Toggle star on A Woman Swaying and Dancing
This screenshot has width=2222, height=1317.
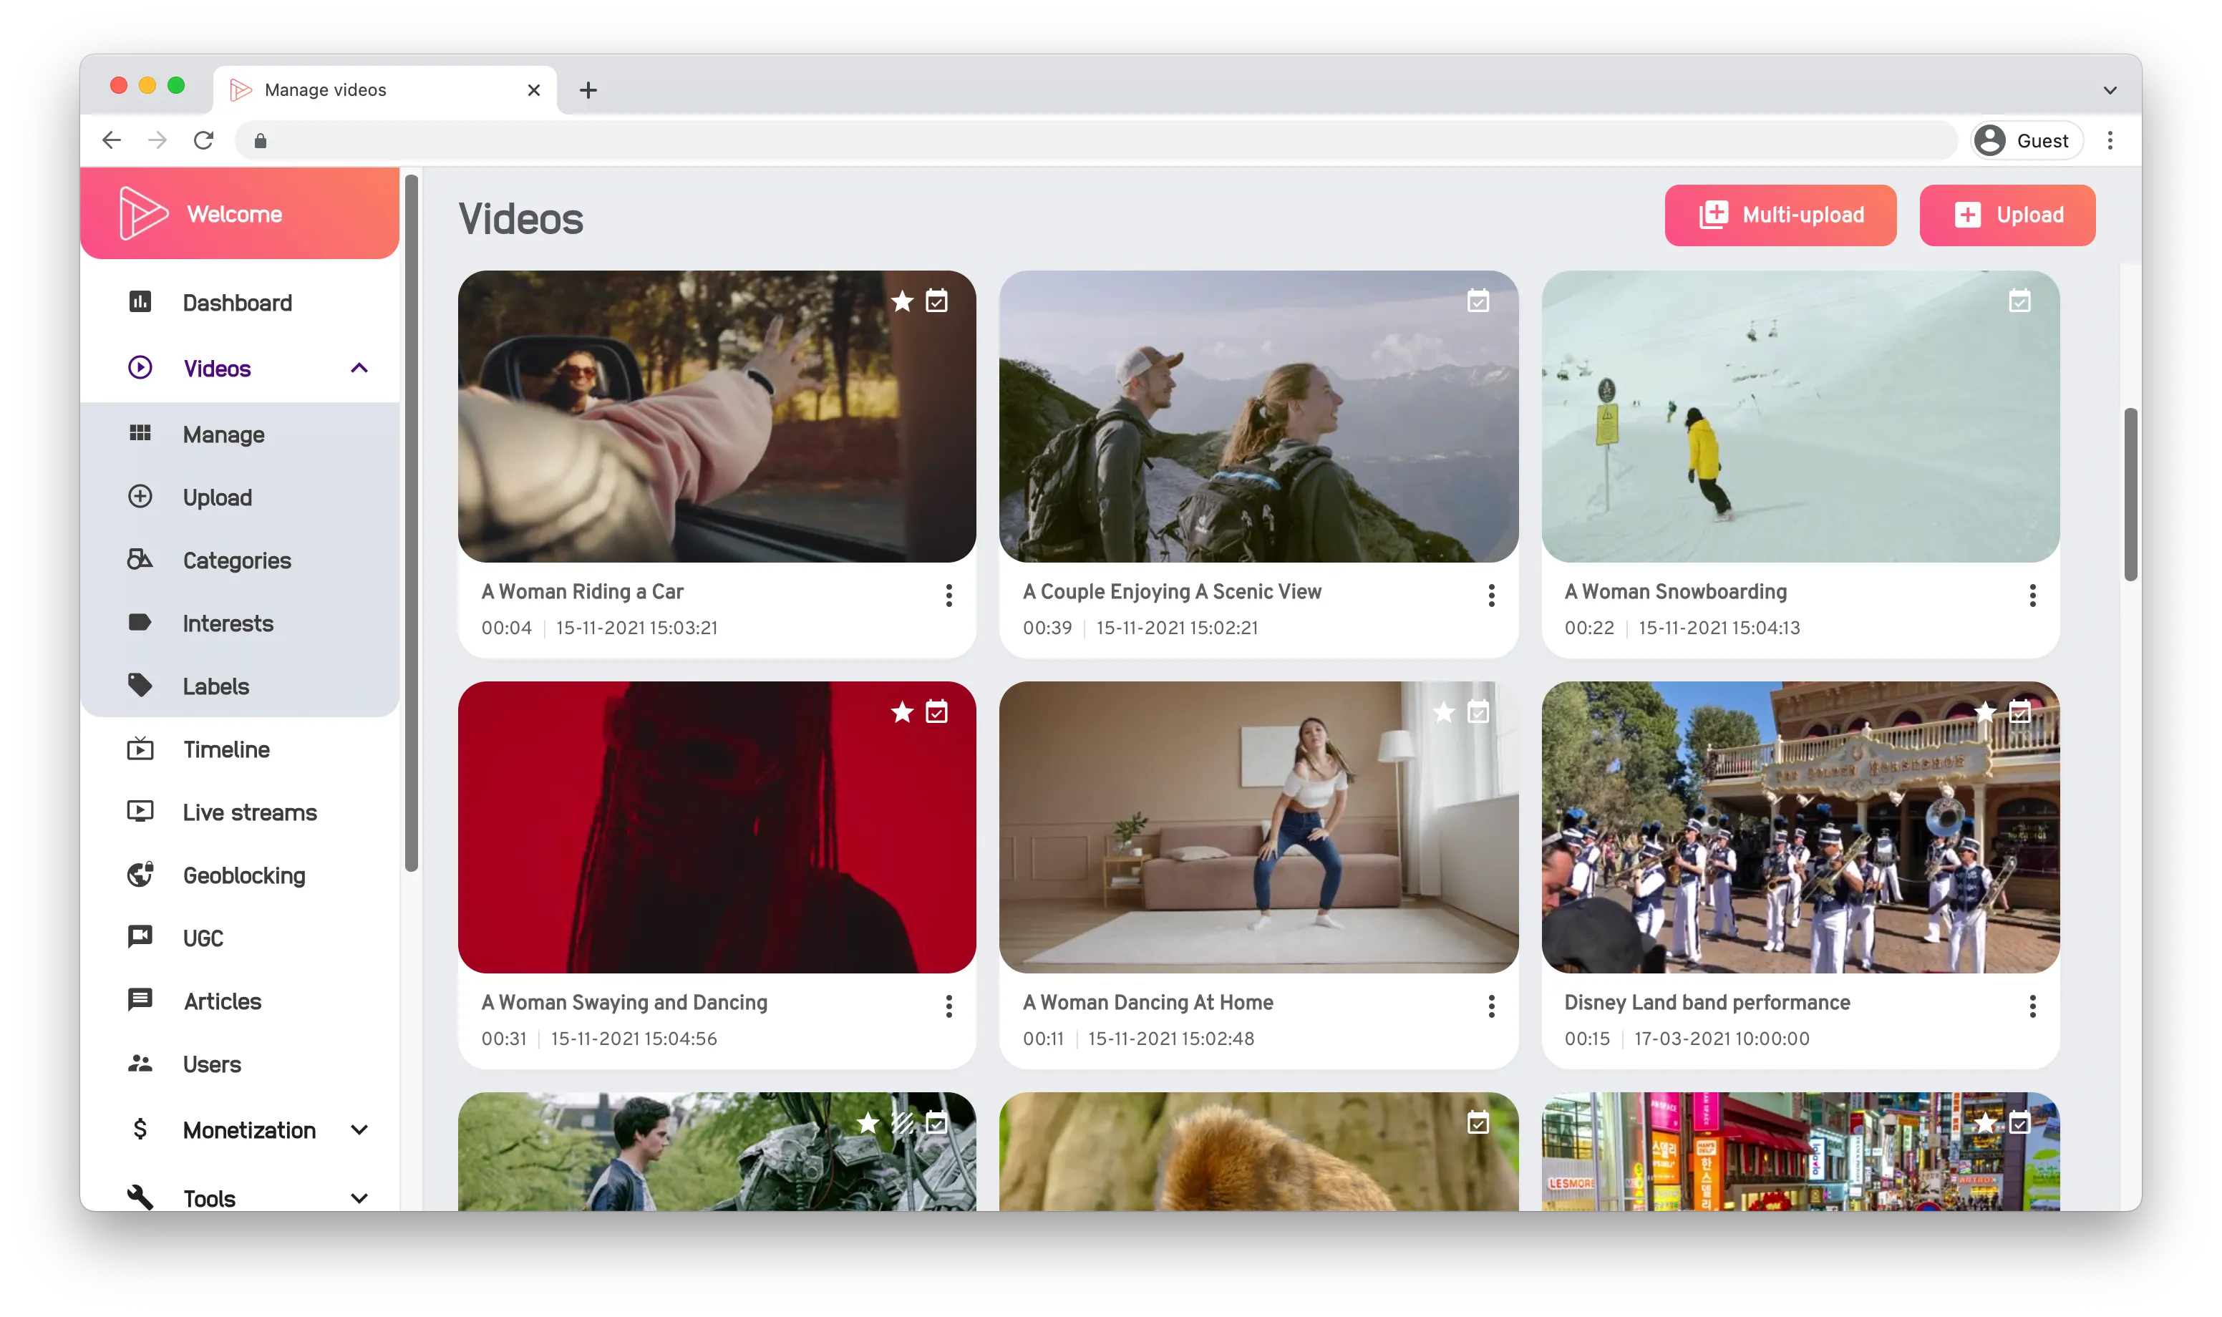903,713
